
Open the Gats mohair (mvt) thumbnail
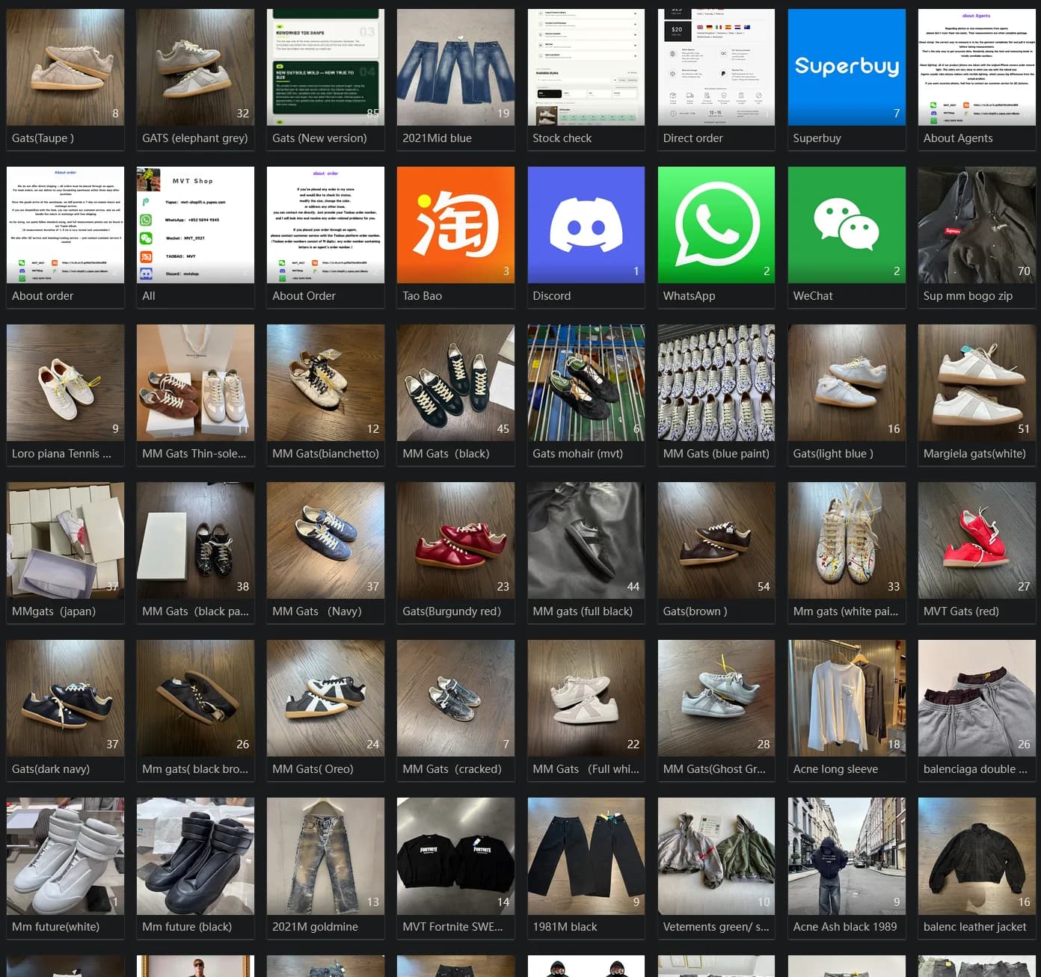pos(586,383)
